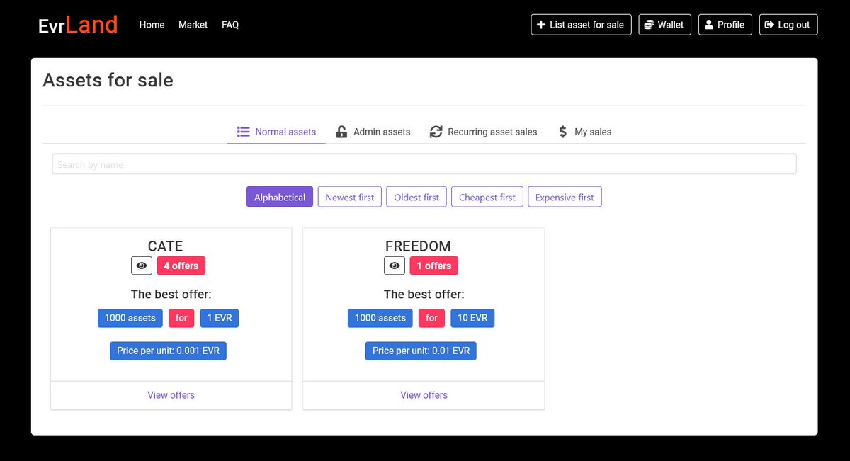
Task: Click the plus icon on List asset for sale
Action: point(540,24)
